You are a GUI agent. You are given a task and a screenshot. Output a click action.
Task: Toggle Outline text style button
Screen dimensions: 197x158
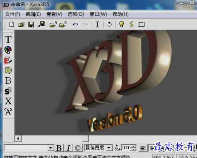(x=78, y=148)
